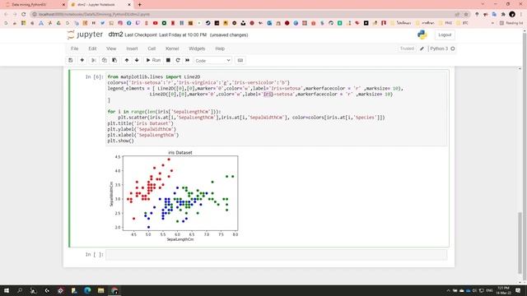Rename notebook via dtm2 title
The height and width of the screenshot is (296, 527).
pyautogui.click(x=115, y=35)
